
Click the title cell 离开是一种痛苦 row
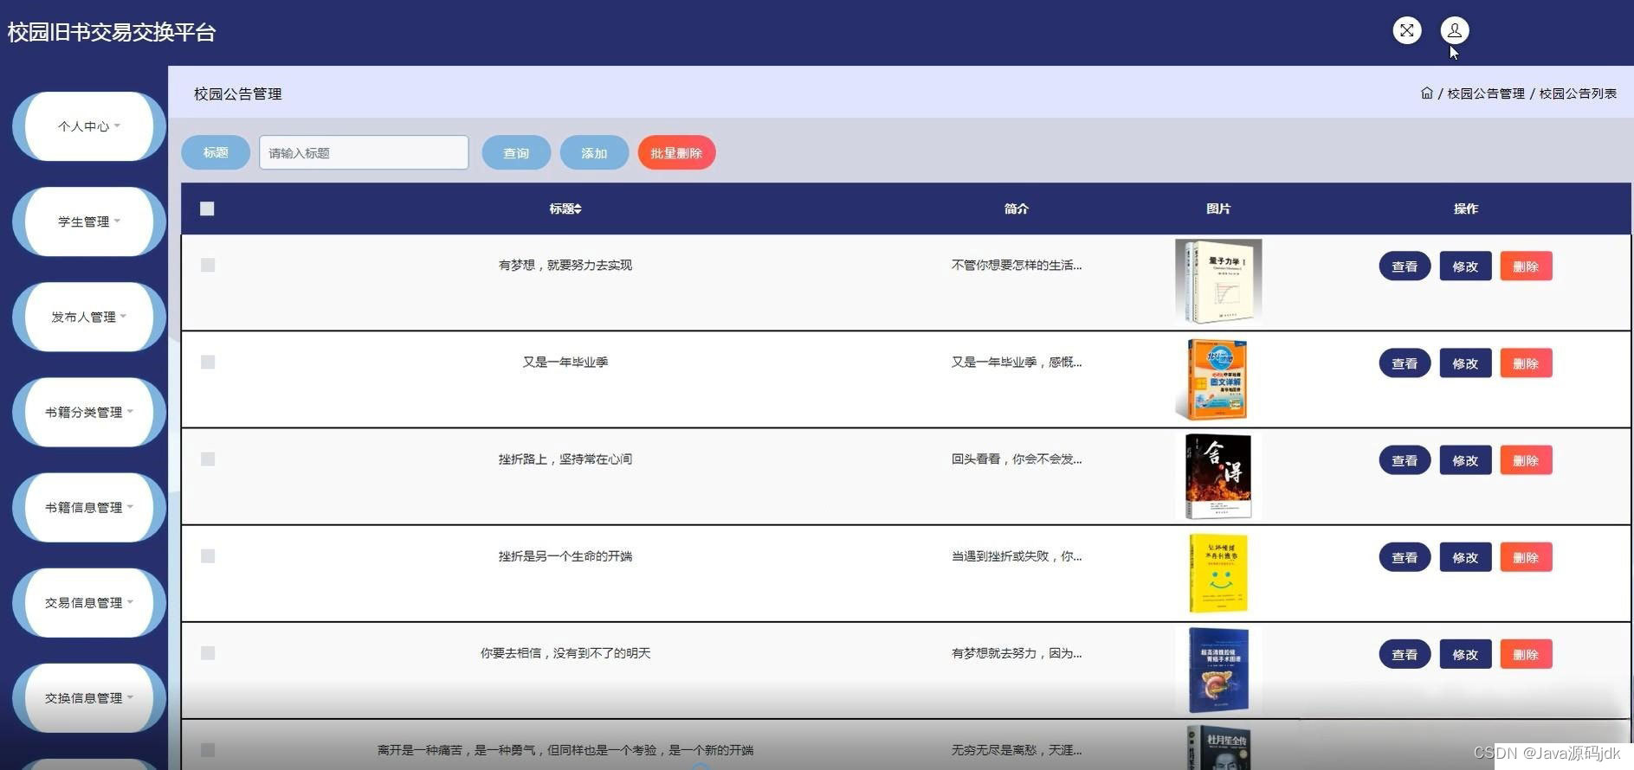click(x=565, y=750)
